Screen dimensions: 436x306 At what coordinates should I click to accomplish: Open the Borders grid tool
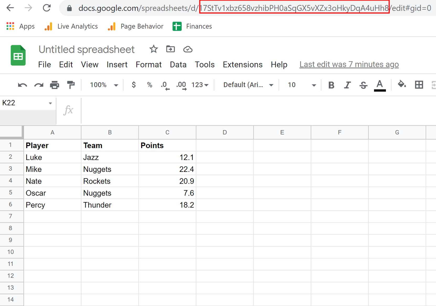pyautogui.click(x=419, y=85)
